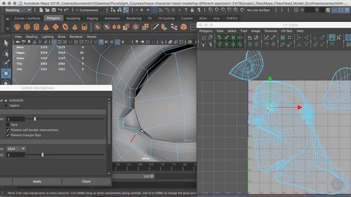351x197 pixels.
Task: Toggle the snap to curve icon
Action: [217, 10]
